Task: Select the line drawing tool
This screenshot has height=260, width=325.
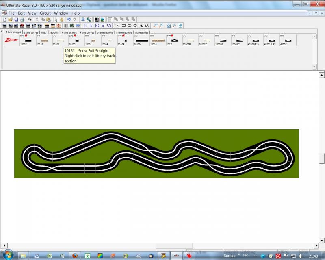Action: tap(117, 26)
